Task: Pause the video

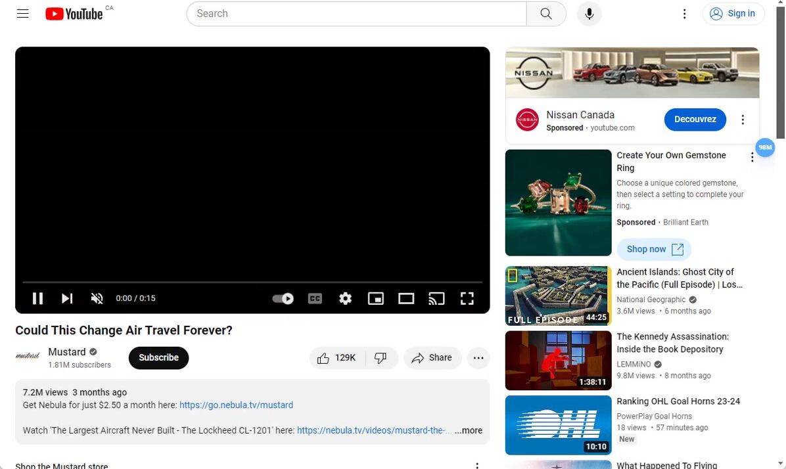Action: coord(37,298)
